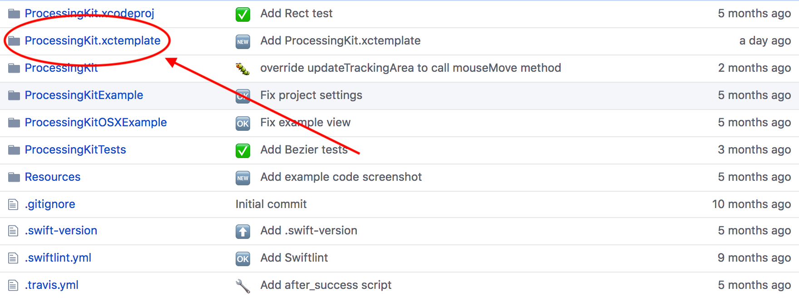Click the OK emoji beside Add Swiftlint
This screenshot has width=799, height=298.
click(x=243, y=258)
